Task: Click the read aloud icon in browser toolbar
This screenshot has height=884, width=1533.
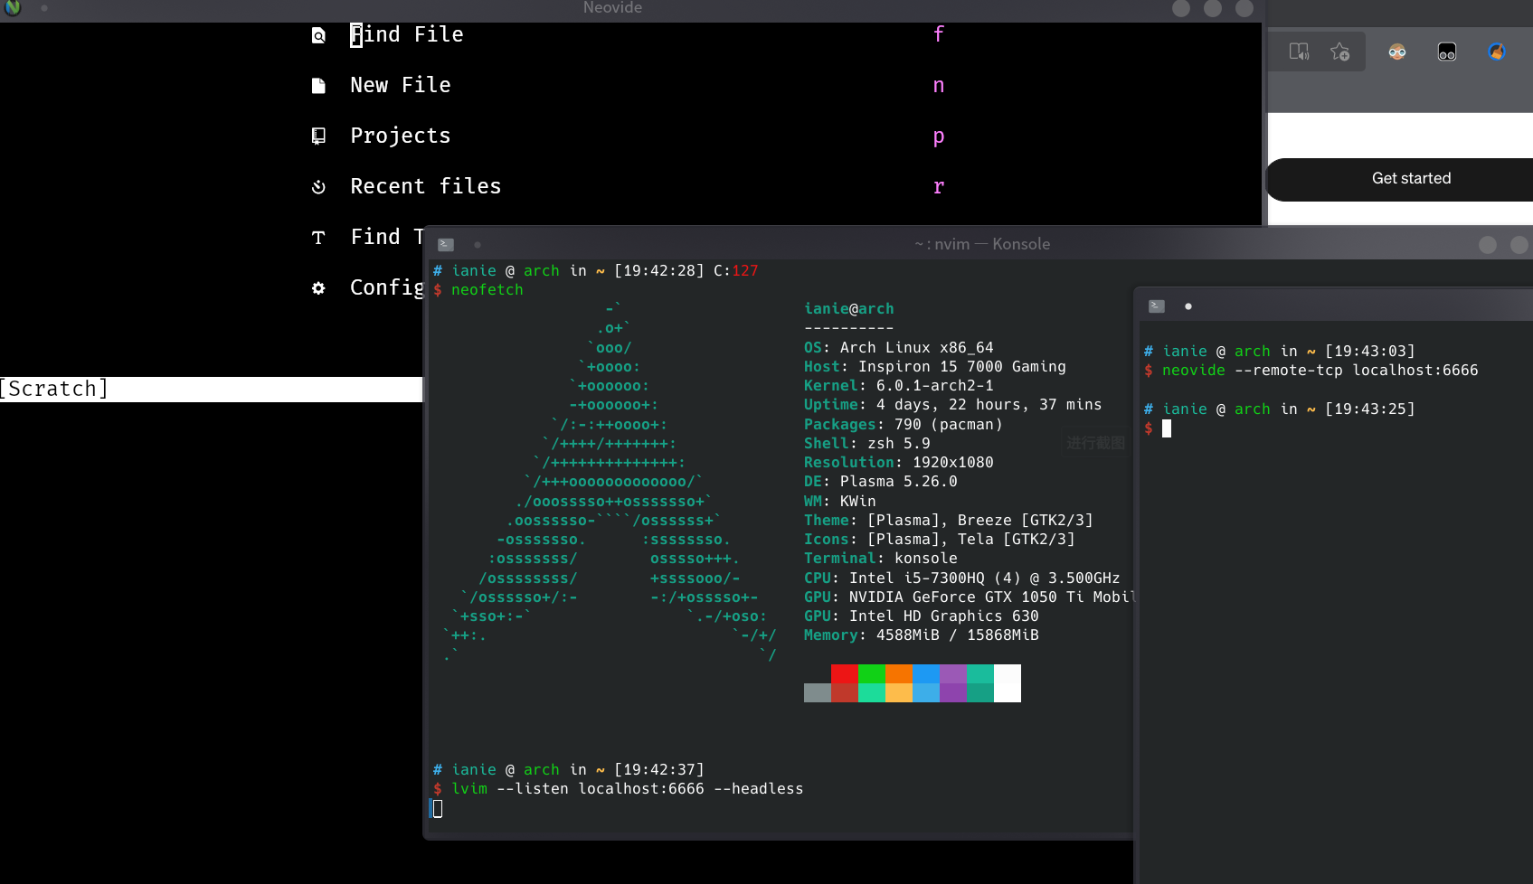Action: tap(1299, 52)
